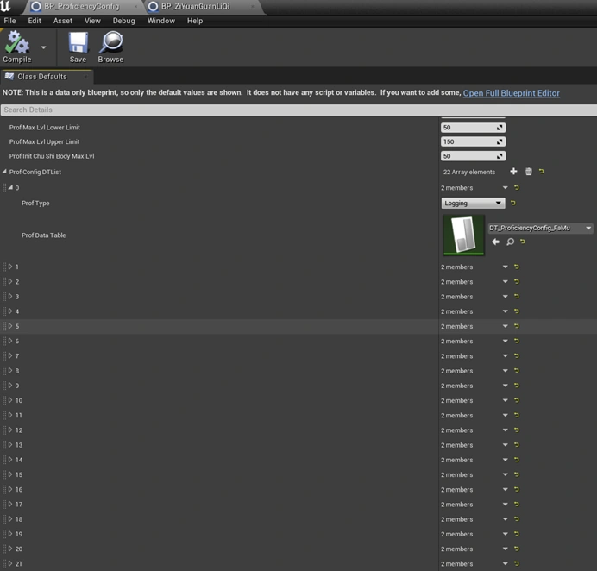Reset array element 20 to default

click(516, 549)
